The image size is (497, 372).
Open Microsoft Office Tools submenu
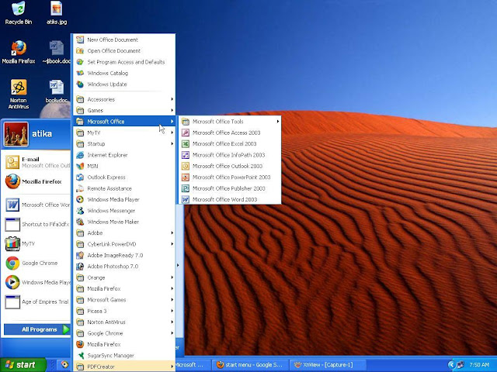point(230,122)
